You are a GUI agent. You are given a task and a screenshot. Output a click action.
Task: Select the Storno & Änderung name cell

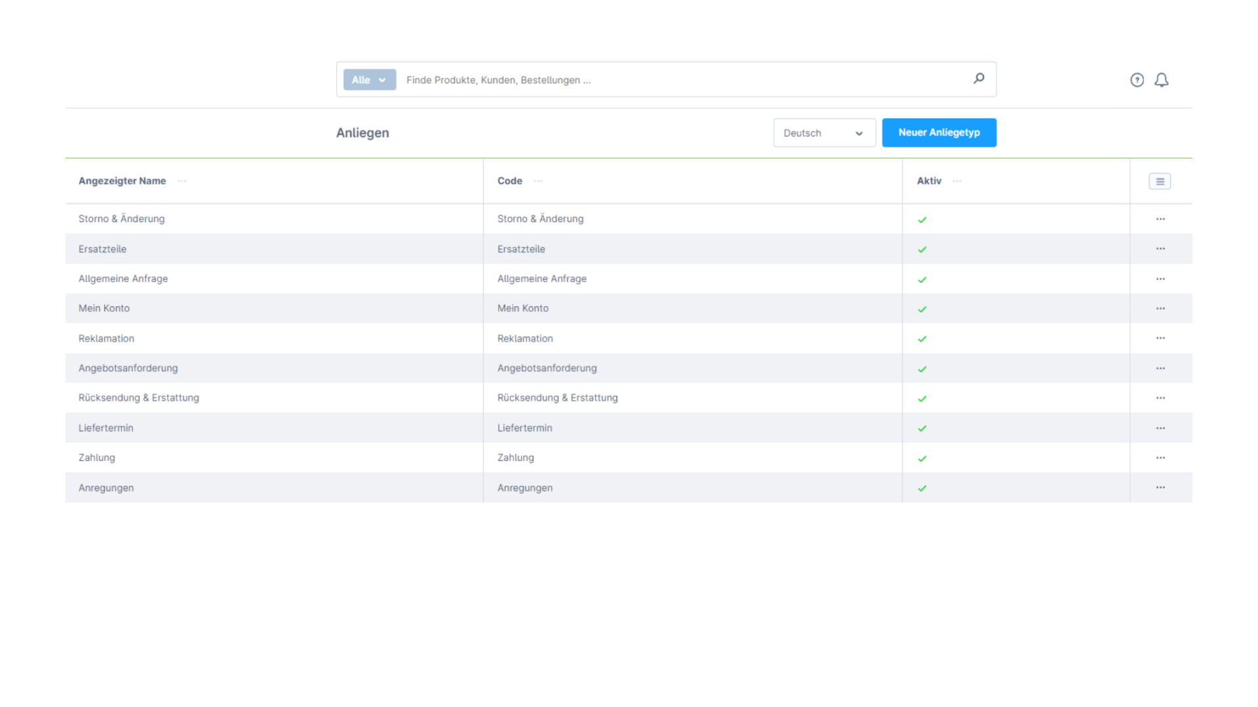click(x=274, y=219)
